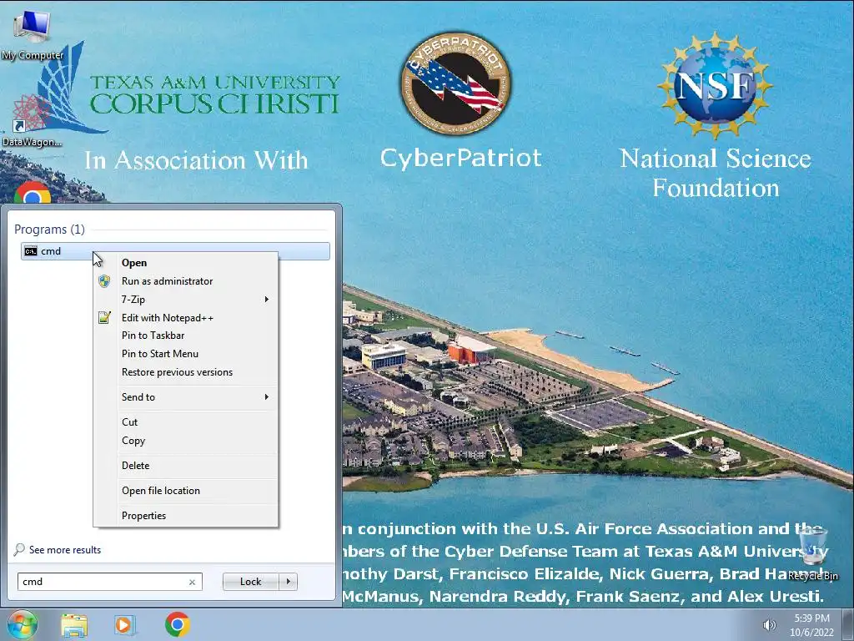Screen dimensions: 854x641
Task: Expand the Send to submenu
Action: coord(186,397)
